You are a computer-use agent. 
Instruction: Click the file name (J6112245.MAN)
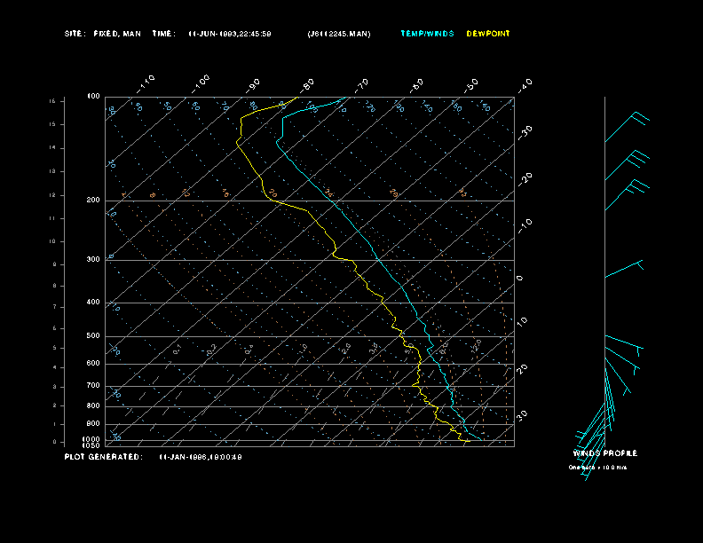click(339, 34)
